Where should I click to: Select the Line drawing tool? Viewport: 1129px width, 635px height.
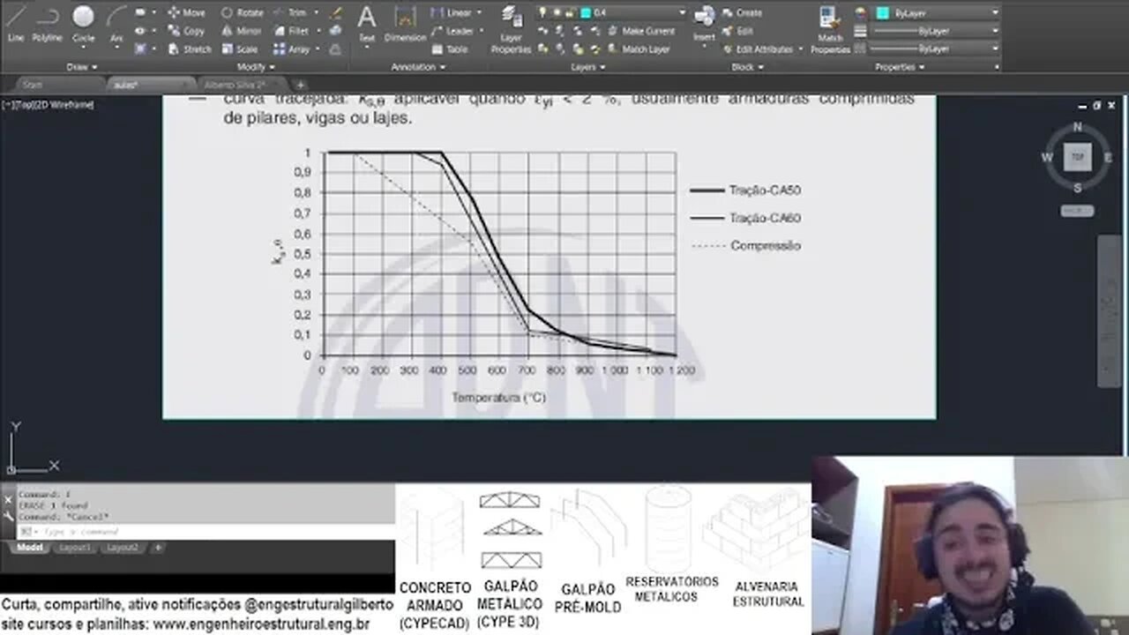pos(16,23)
